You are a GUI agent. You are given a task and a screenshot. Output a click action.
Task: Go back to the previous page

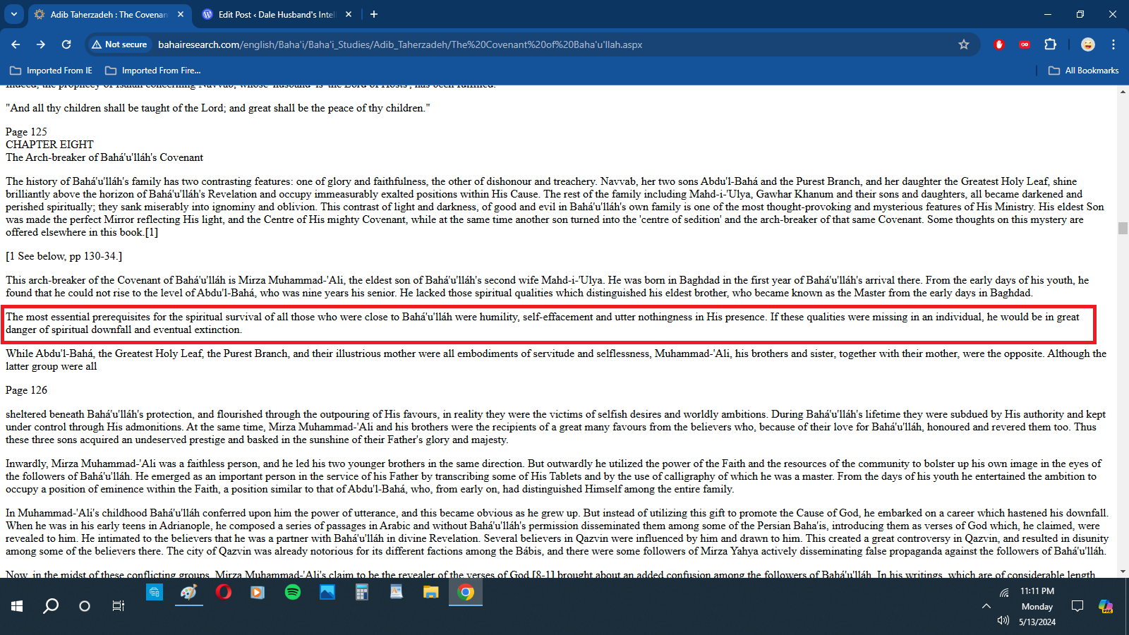16,44
